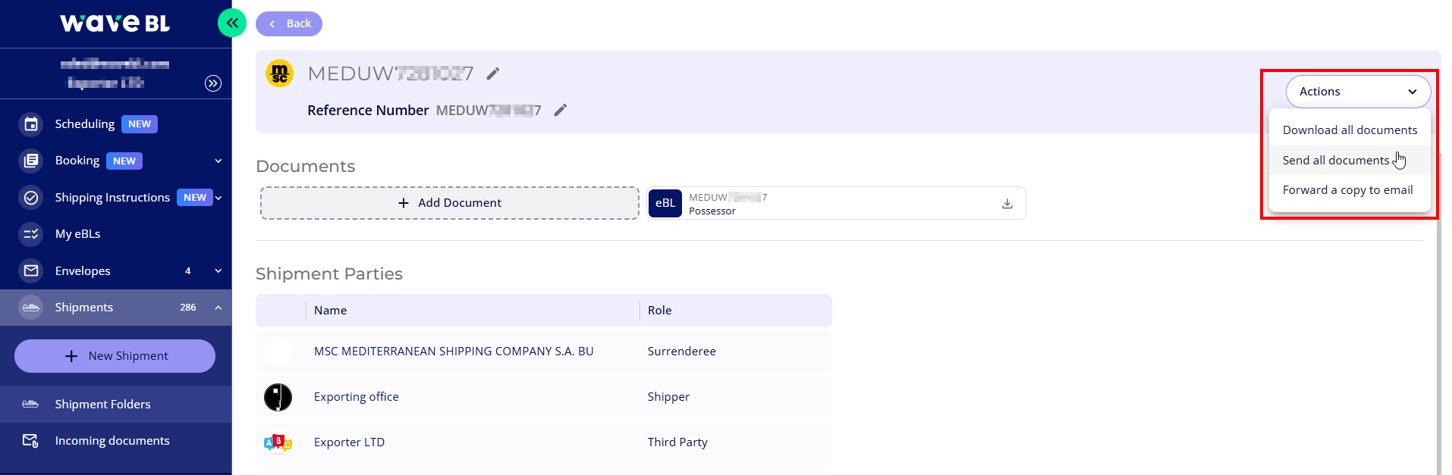Choose Send all documents
This screenshot has height=475, width=1452.
click(1350, 161)
